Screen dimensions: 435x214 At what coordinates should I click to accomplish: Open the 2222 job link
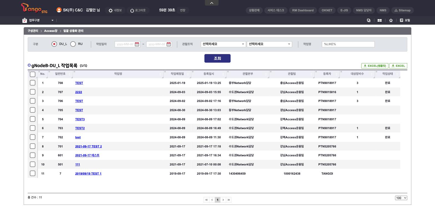pyautogui.click(x=79, y=92)
